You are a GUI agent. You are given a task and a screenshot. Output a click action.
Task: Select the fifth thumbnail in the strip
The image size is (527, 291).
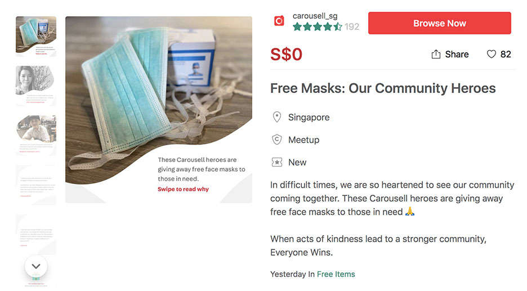36,232
